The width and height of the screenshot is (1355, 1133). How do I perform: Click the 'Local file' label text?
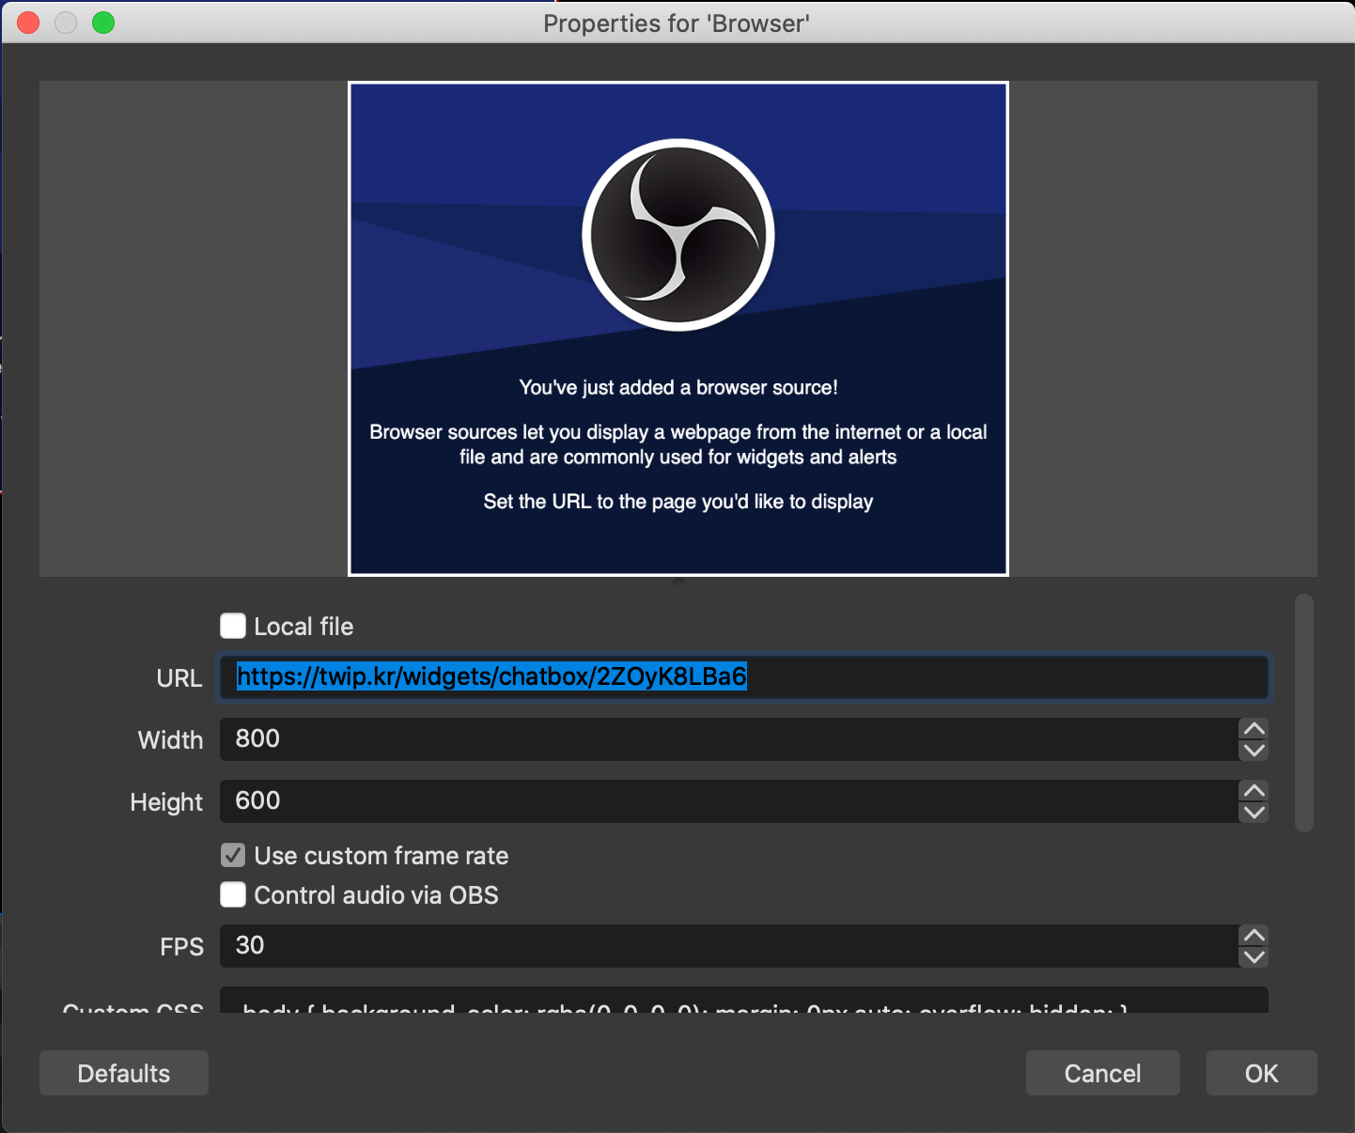point(304,627)
